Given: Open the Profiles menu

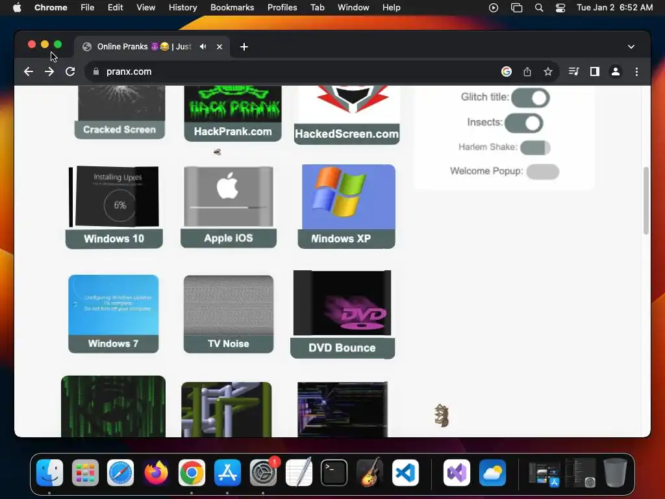Looking at the screenshot, I should point(282,7).
